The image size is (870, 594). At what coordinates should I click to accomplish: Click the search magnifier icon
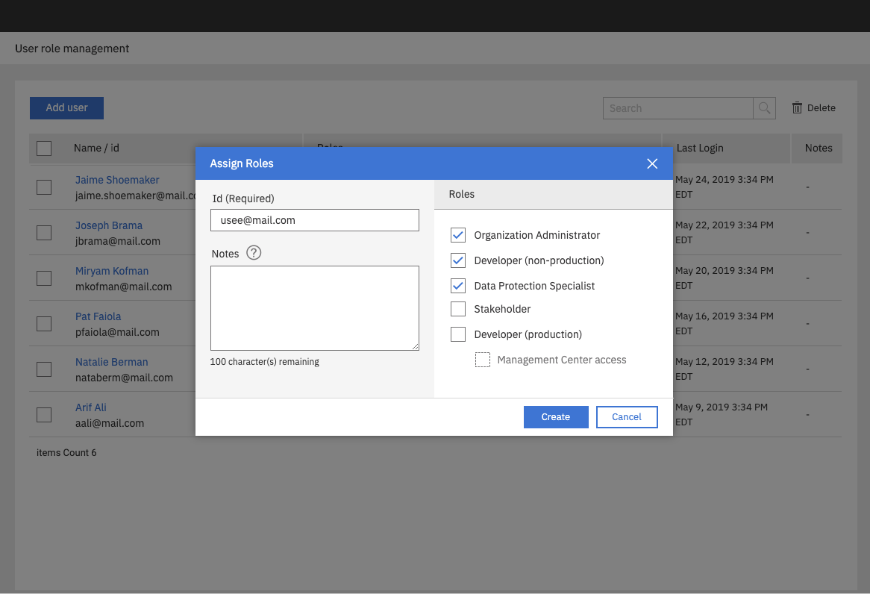point(764,108)
